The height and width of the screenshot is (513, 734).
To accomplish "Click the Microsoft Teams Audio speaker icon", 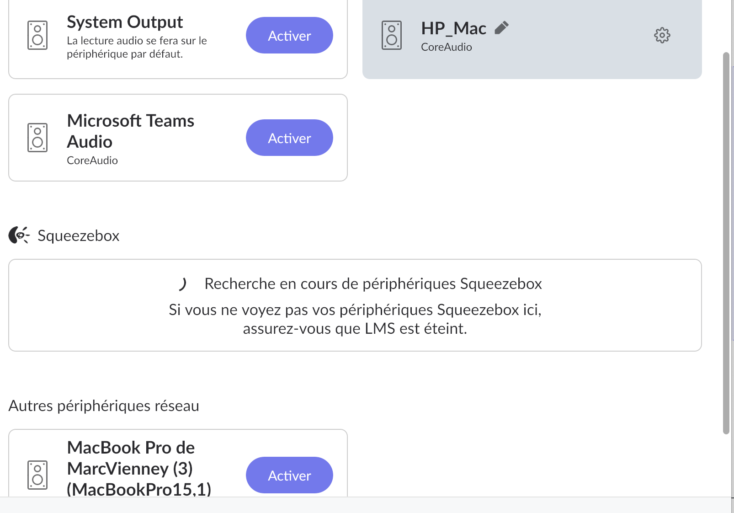I will 37,138.
